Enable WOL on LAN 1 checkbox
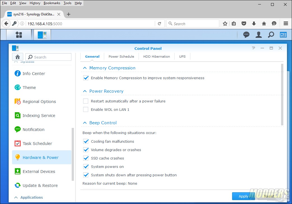The image size is (292, 204). 86,109
